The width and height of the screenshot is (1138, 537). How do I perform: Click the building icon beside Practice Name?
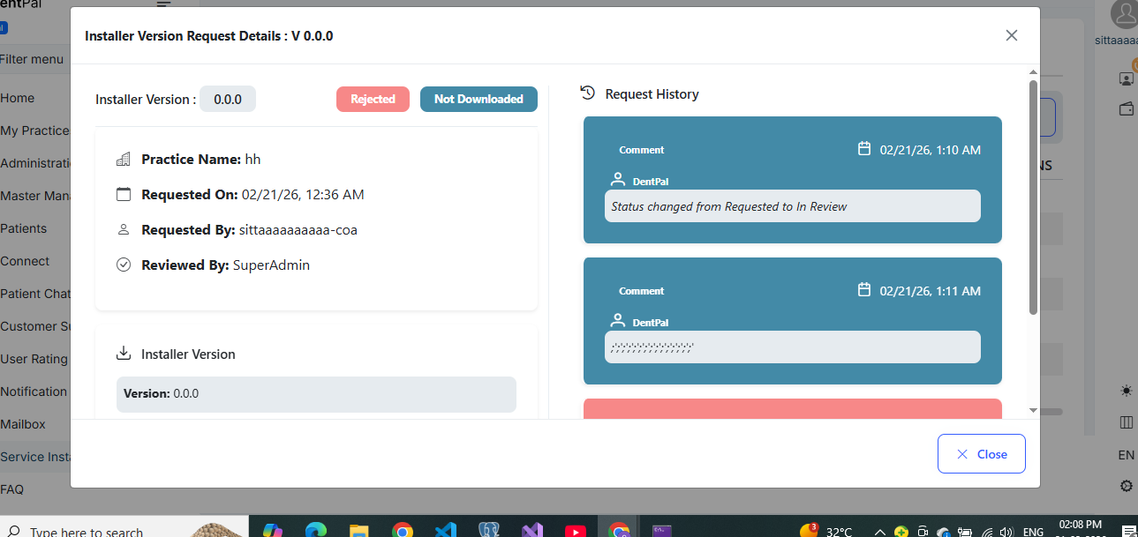124,160
